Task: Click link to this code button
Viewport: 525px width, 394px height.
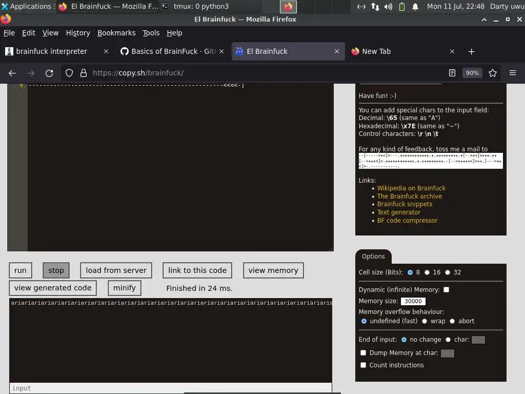Action: [197, 270]
